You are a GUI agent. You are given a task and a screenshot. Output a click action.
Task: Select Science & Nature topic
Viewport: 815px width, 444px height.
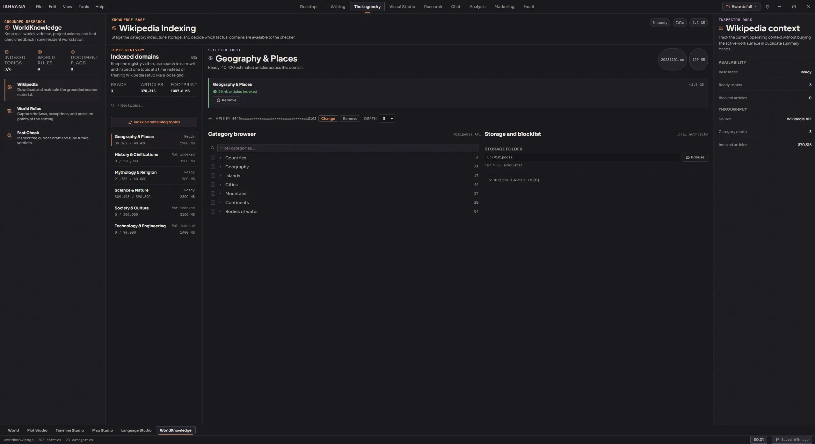pyautogui.click(x=154, y=193)
